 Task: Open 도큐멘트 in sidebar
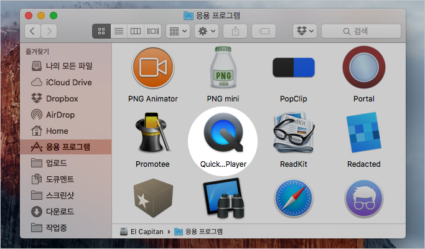65,179
